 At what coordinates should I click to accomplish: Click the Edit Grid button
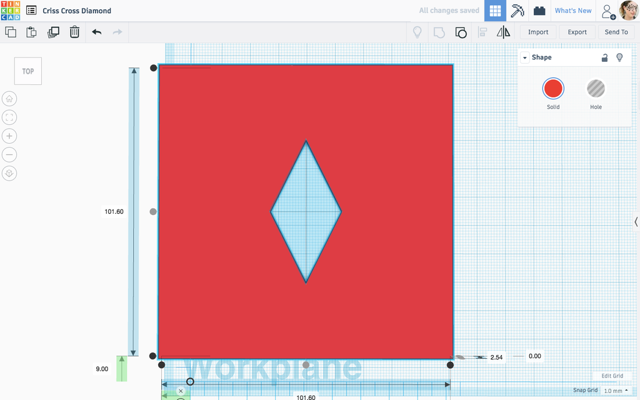coord(612,376)
